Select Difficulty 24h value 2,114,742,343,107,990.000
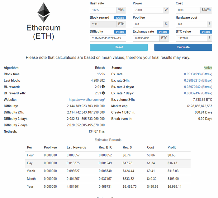The width and height of the screenshot is (218, 198). point(86,112)
